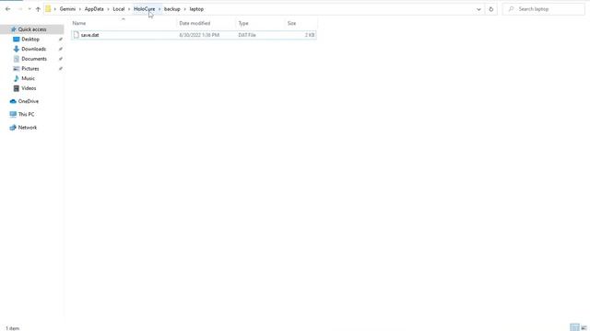Viewport: 590px width, 331px height.
Task: Open the address bar history dropdown
Action: point(478,9)
